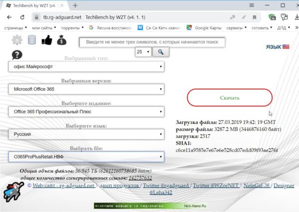Open the results count dropdown showing 25
The image size is (299, 212).
pos(143,52)
